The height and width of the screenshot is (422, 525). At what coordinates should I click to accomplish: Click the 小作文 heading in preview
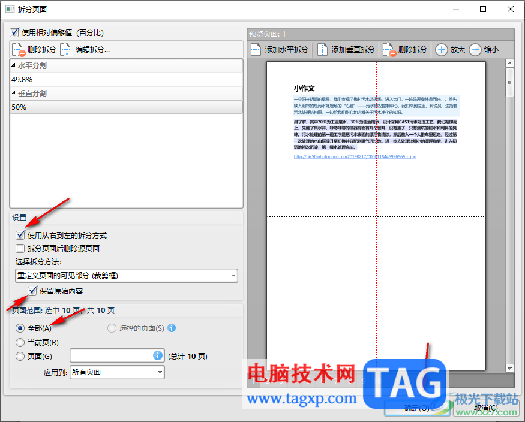(x=304, y=88)
